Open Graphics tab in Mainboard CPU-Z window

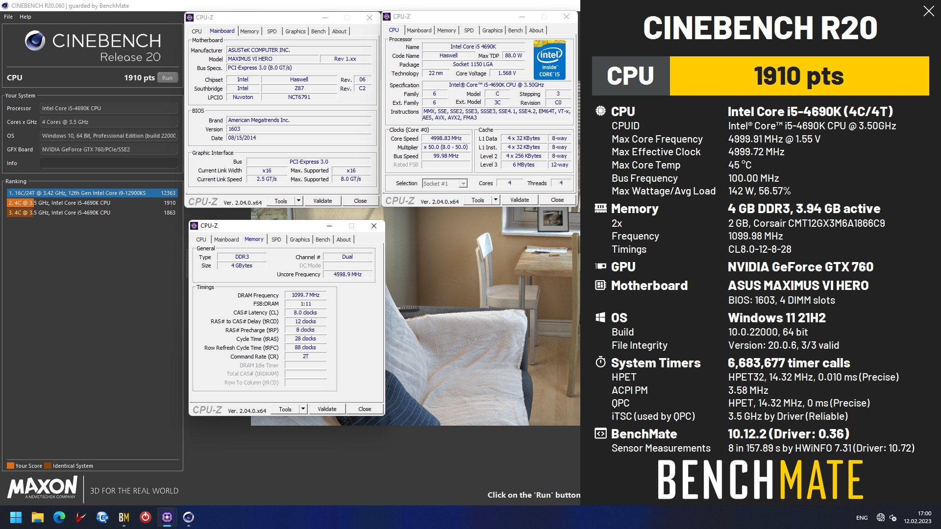tap(296, 31)
